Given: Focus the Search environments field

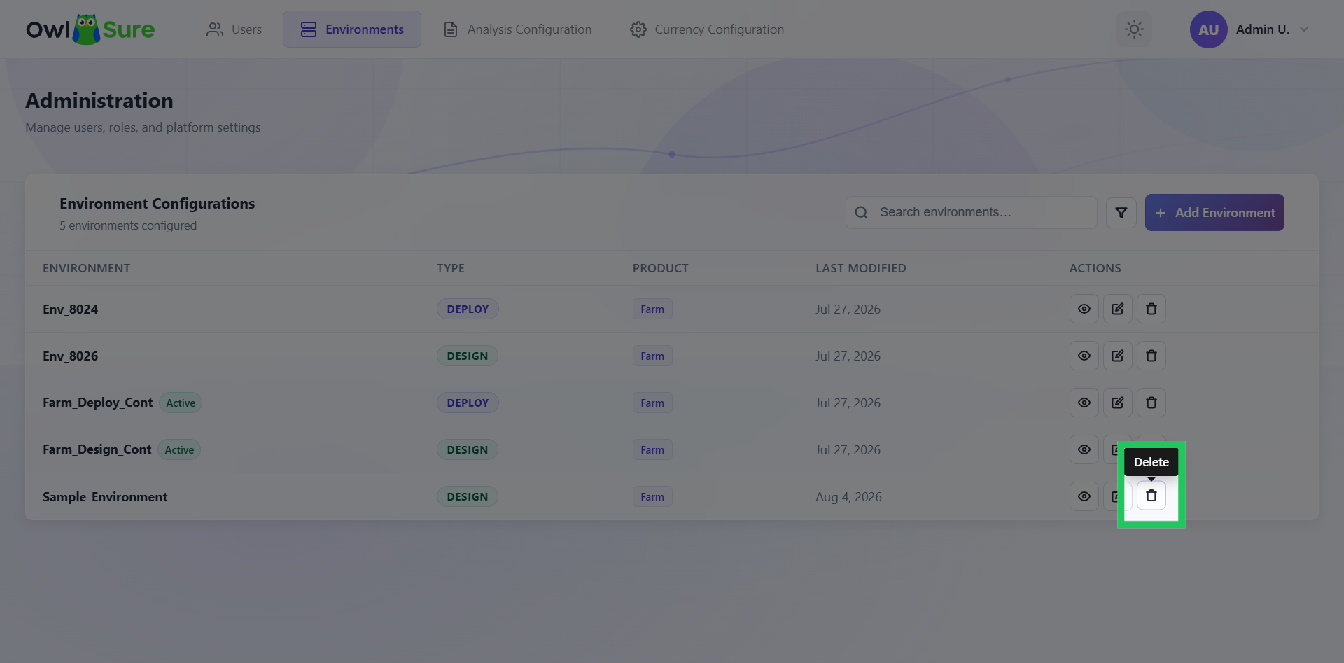Looking at the screenshot, I should coord(972,212).
